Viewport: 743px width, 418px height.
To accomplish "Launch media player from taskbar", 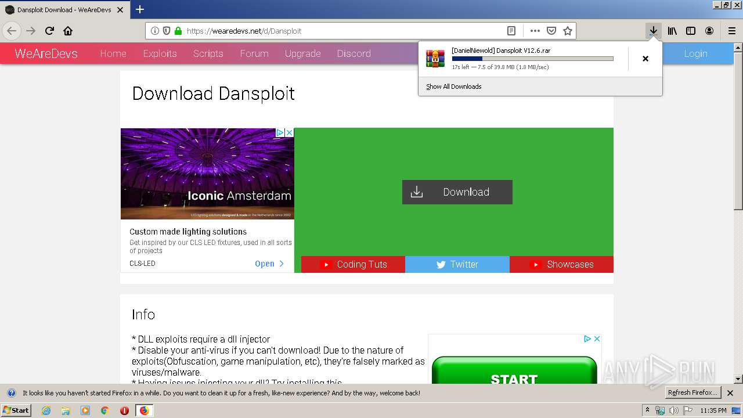I will (x=85, y=410).
